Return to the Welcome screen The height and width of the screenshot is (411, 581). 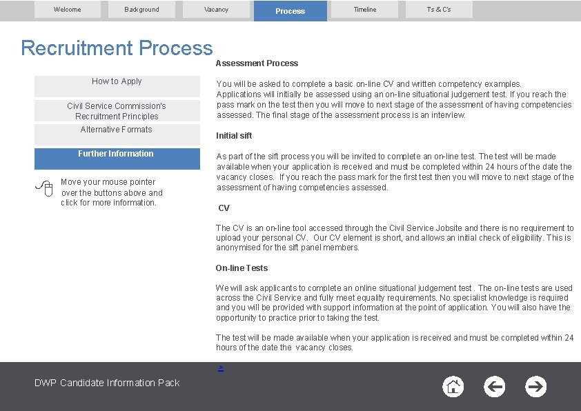(x=67, y=9)
